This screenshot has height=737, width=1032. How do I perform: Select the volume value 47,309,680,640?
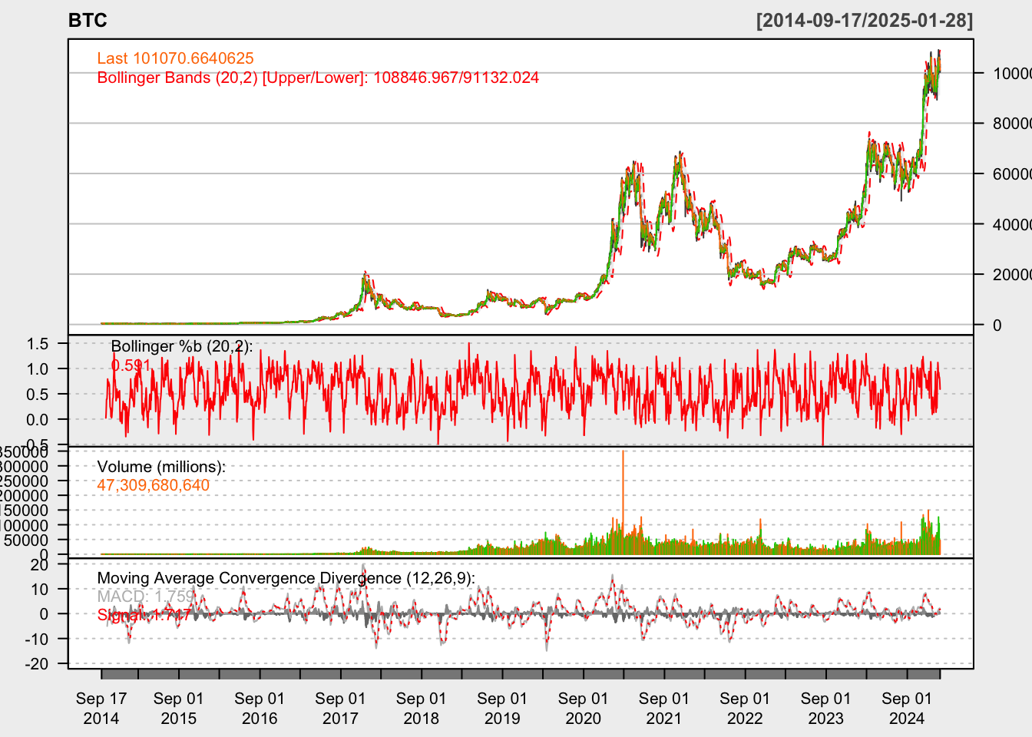pos(153,485)
